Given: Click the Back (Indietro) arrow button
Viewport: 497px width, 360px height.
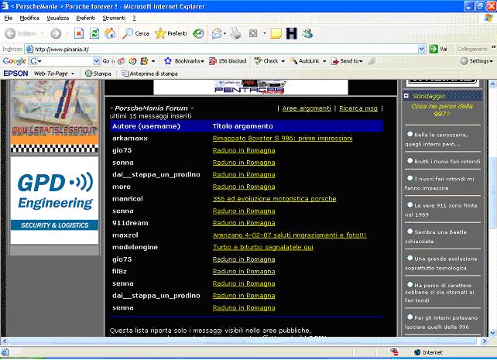Looking at the screenshot, I should click(x=10, y=33).
